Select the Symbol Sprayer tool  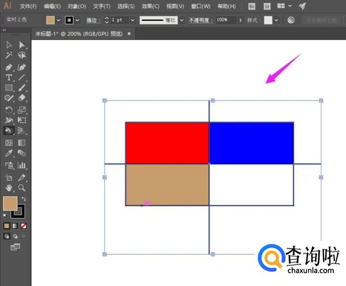pos(9,165)
